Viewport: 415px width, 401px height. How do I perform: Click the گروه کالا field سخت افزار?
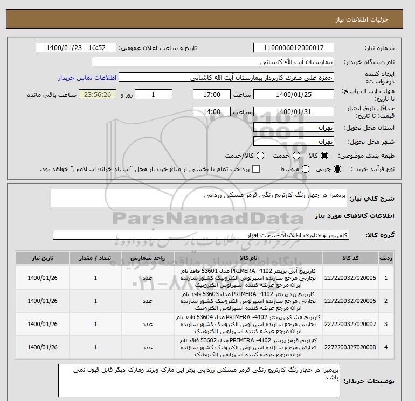click(201, 235)
